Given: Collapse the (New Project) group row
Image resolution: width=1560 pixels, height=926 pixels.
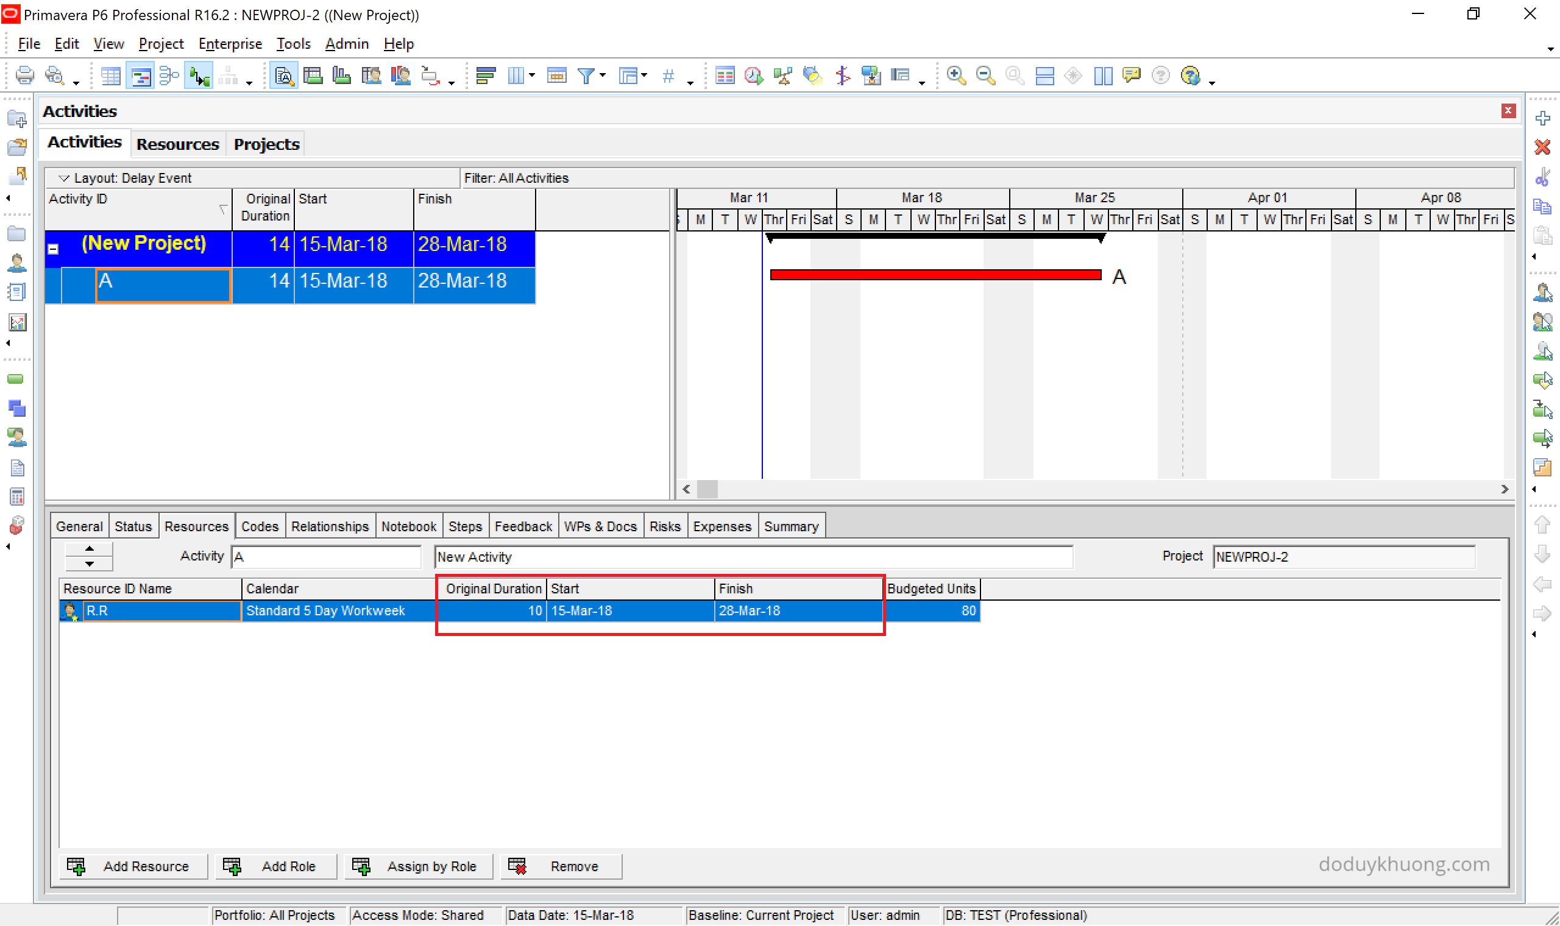Looking at the screenshot, I should [x=54, y=249].
